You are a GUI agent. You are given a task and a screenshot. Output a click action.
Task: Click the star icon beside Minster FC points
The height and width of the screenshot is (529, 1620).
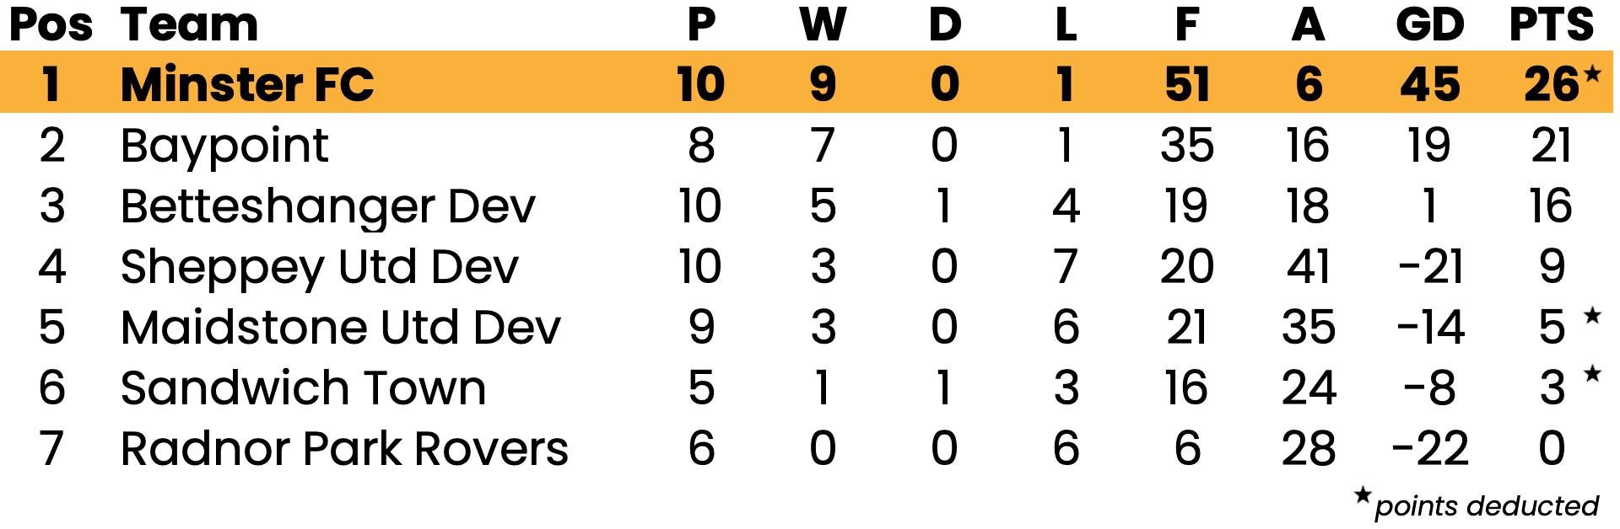(x=1592, y=74)
